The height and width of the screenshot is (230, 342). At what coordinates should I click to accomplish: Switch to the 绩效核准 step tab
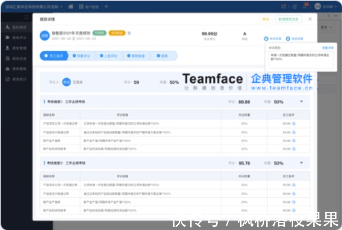coord(136,56)
